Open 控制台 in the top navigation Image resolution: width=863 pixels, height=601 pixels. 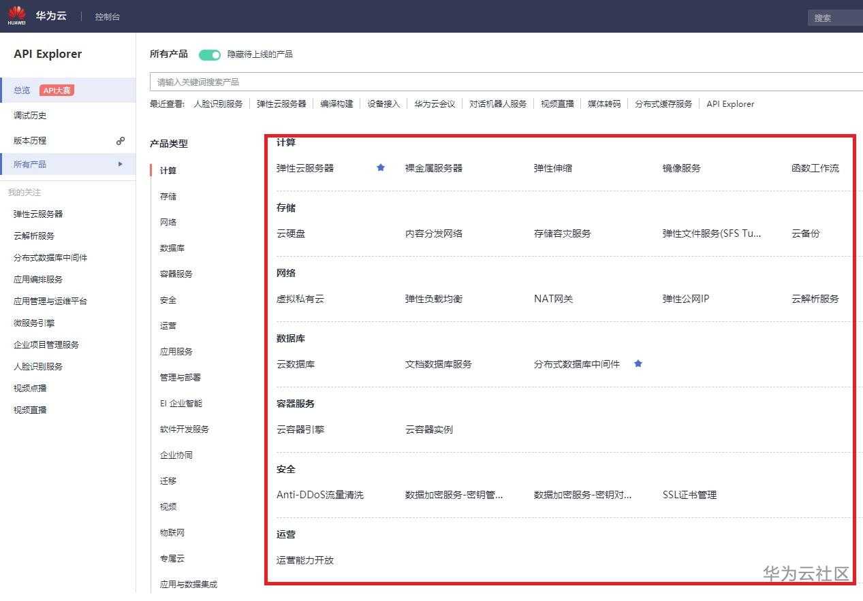pos(107,16)
